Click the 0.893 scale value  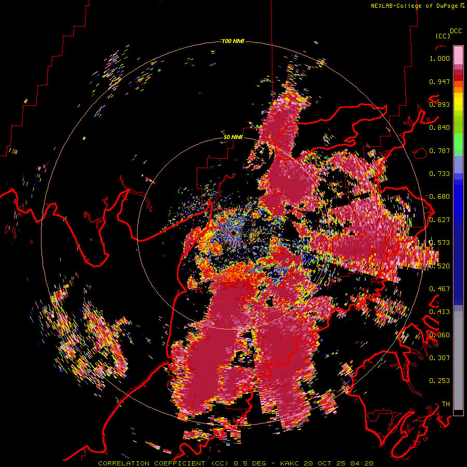[439, 104]
